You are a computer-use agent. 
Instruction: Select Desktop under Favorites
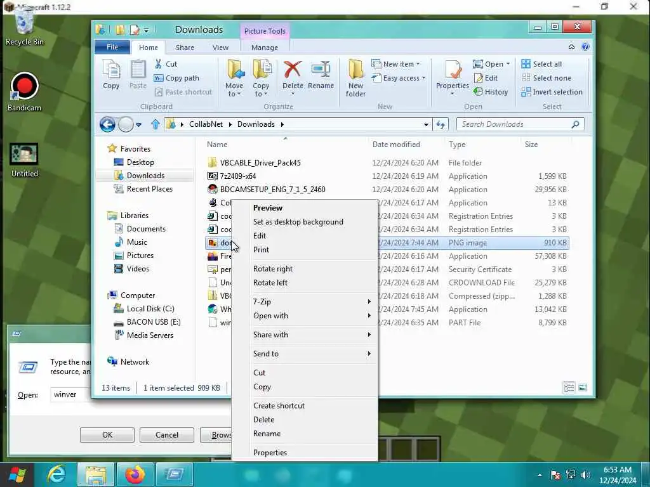point(140,162)
